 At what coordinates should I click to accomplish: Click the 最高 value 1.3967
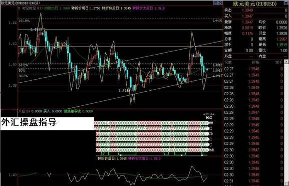pos(281,39)
